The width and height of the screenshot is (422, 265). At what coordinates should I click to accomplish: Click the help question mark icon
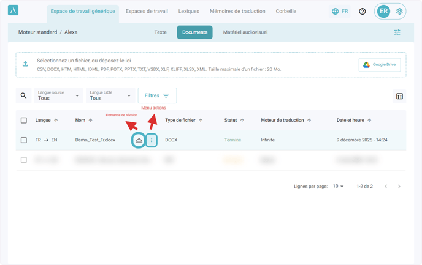(x=363, y=12)
